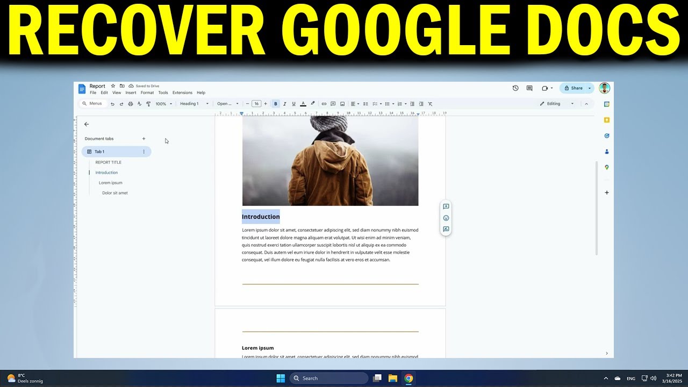Insert a link
The width and height of the screenshot is (688, 387).
click(x=324, y=104)
